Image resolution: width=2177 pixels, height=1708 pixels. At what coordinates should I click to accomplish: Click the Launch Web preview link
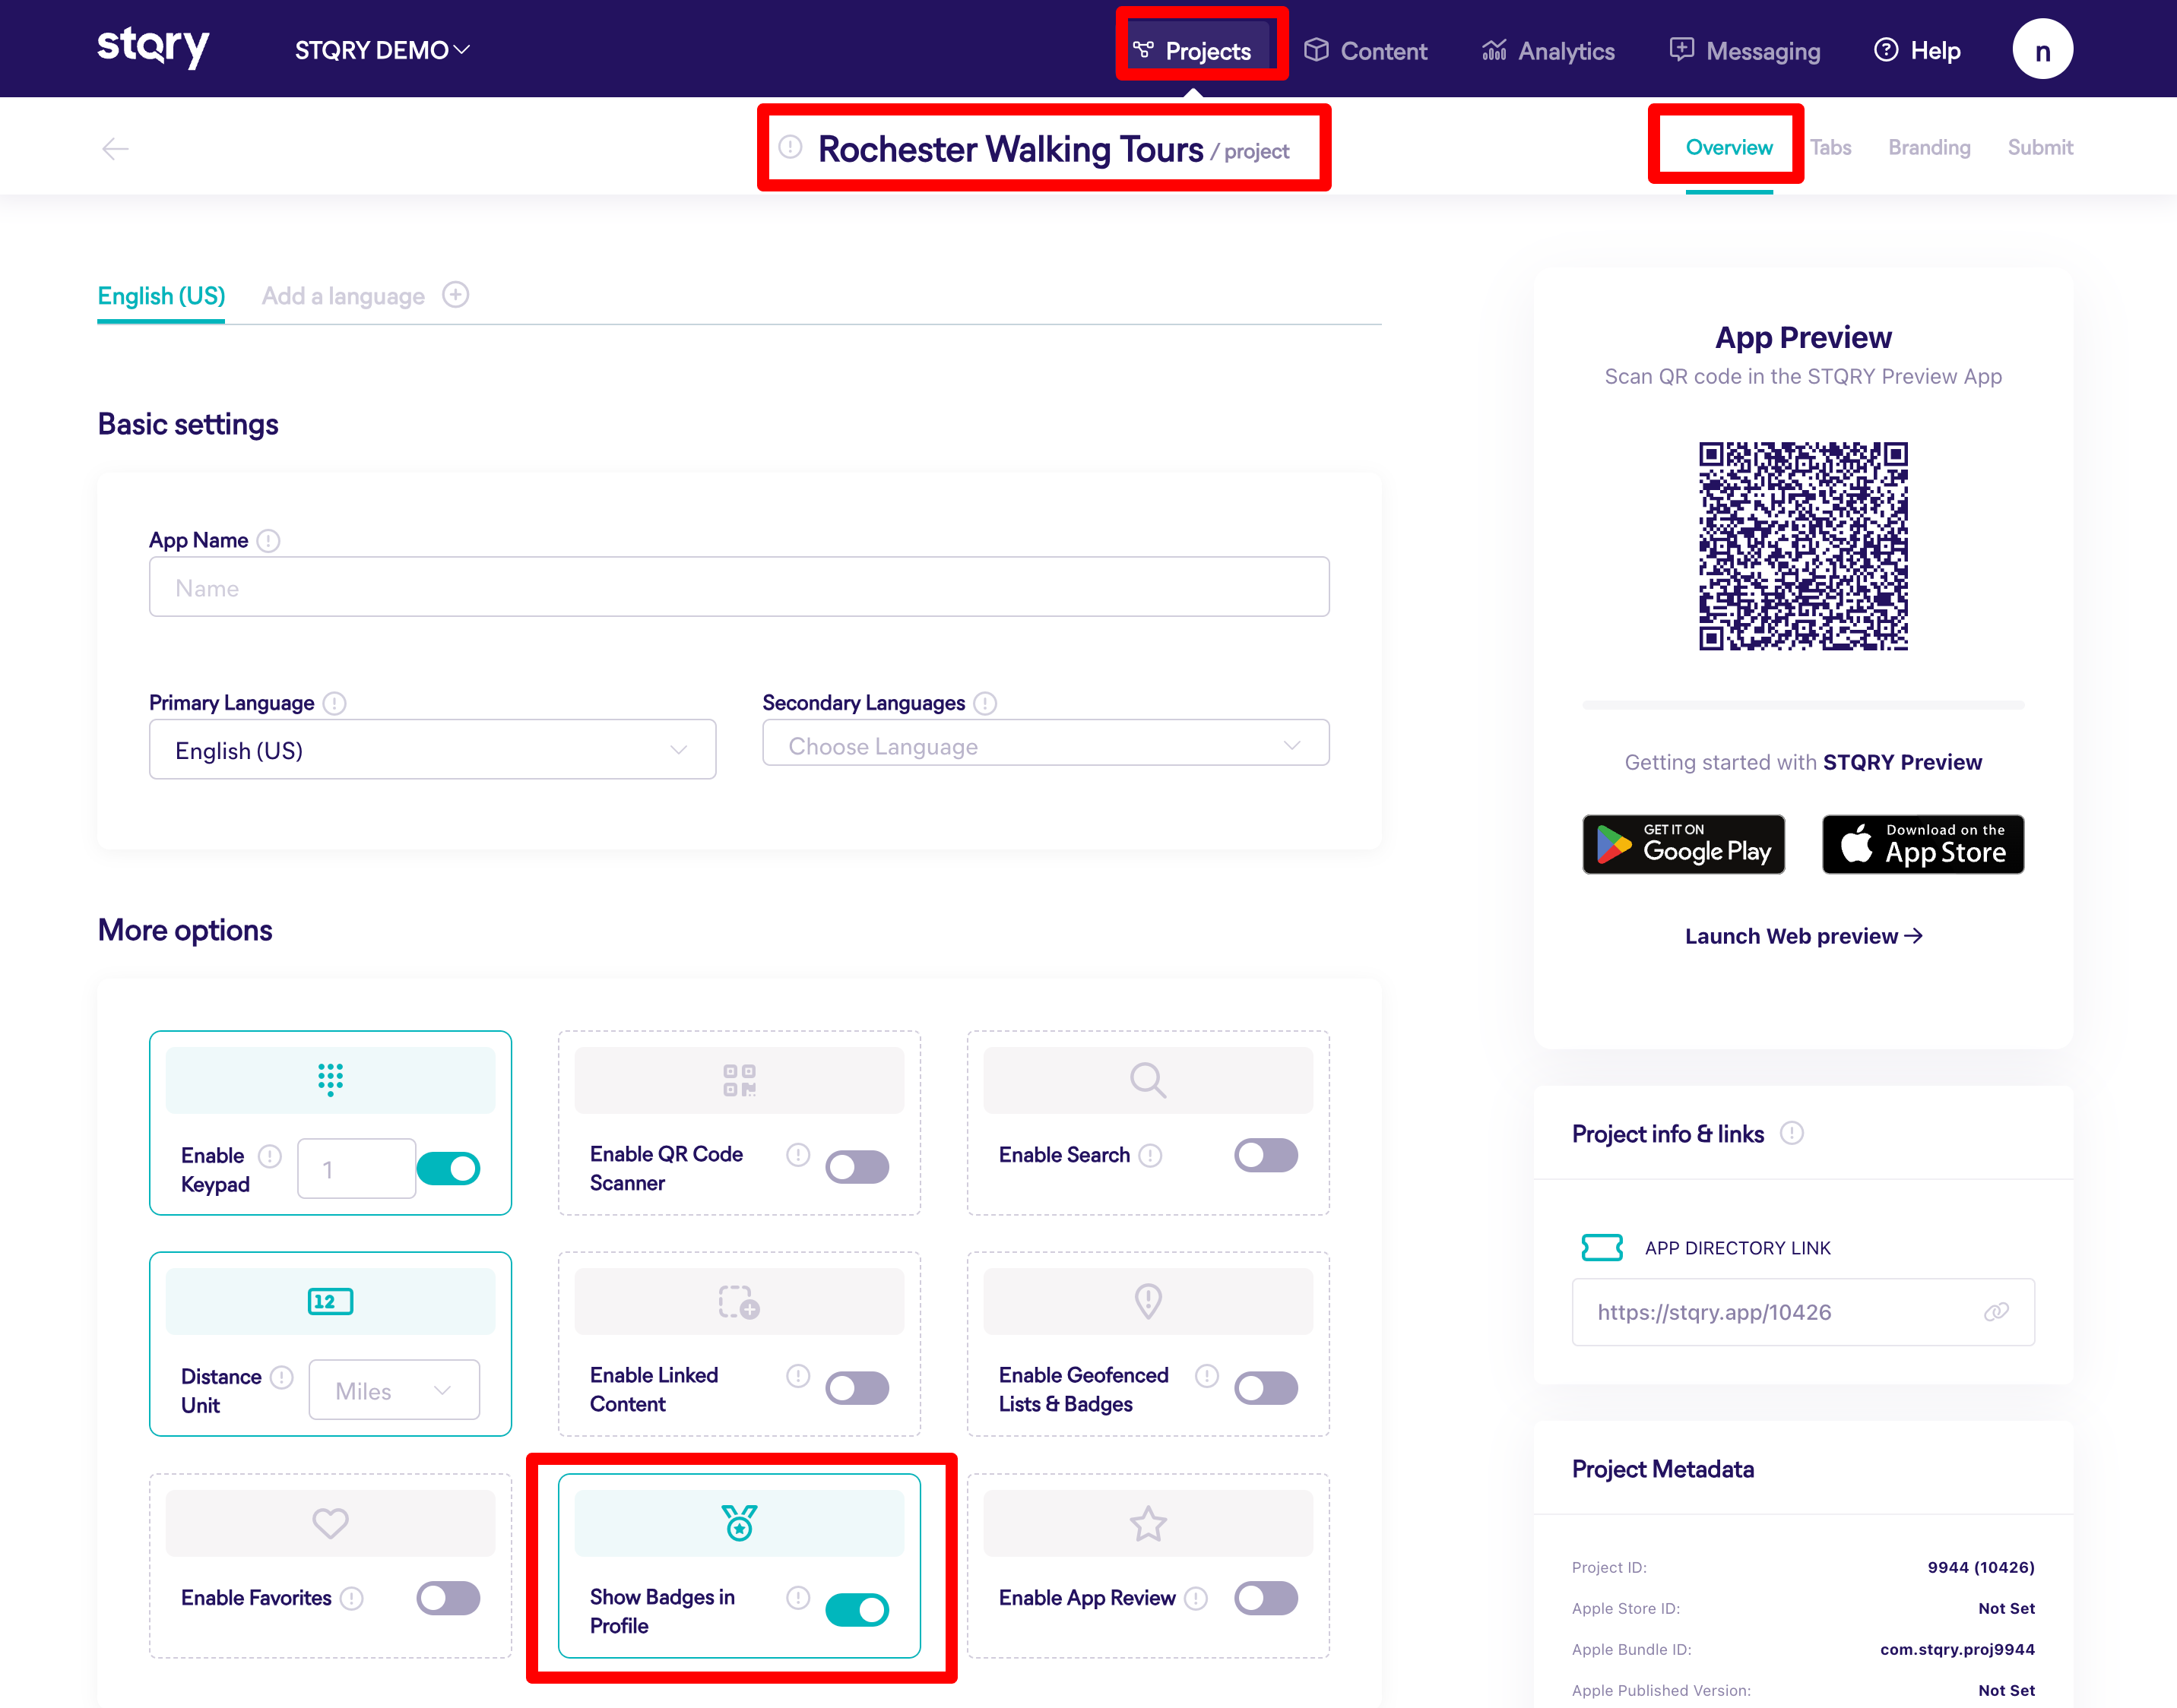tap(1803, 936)
